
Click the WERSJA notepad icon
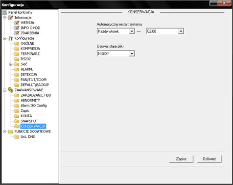(x=17, y=23)
